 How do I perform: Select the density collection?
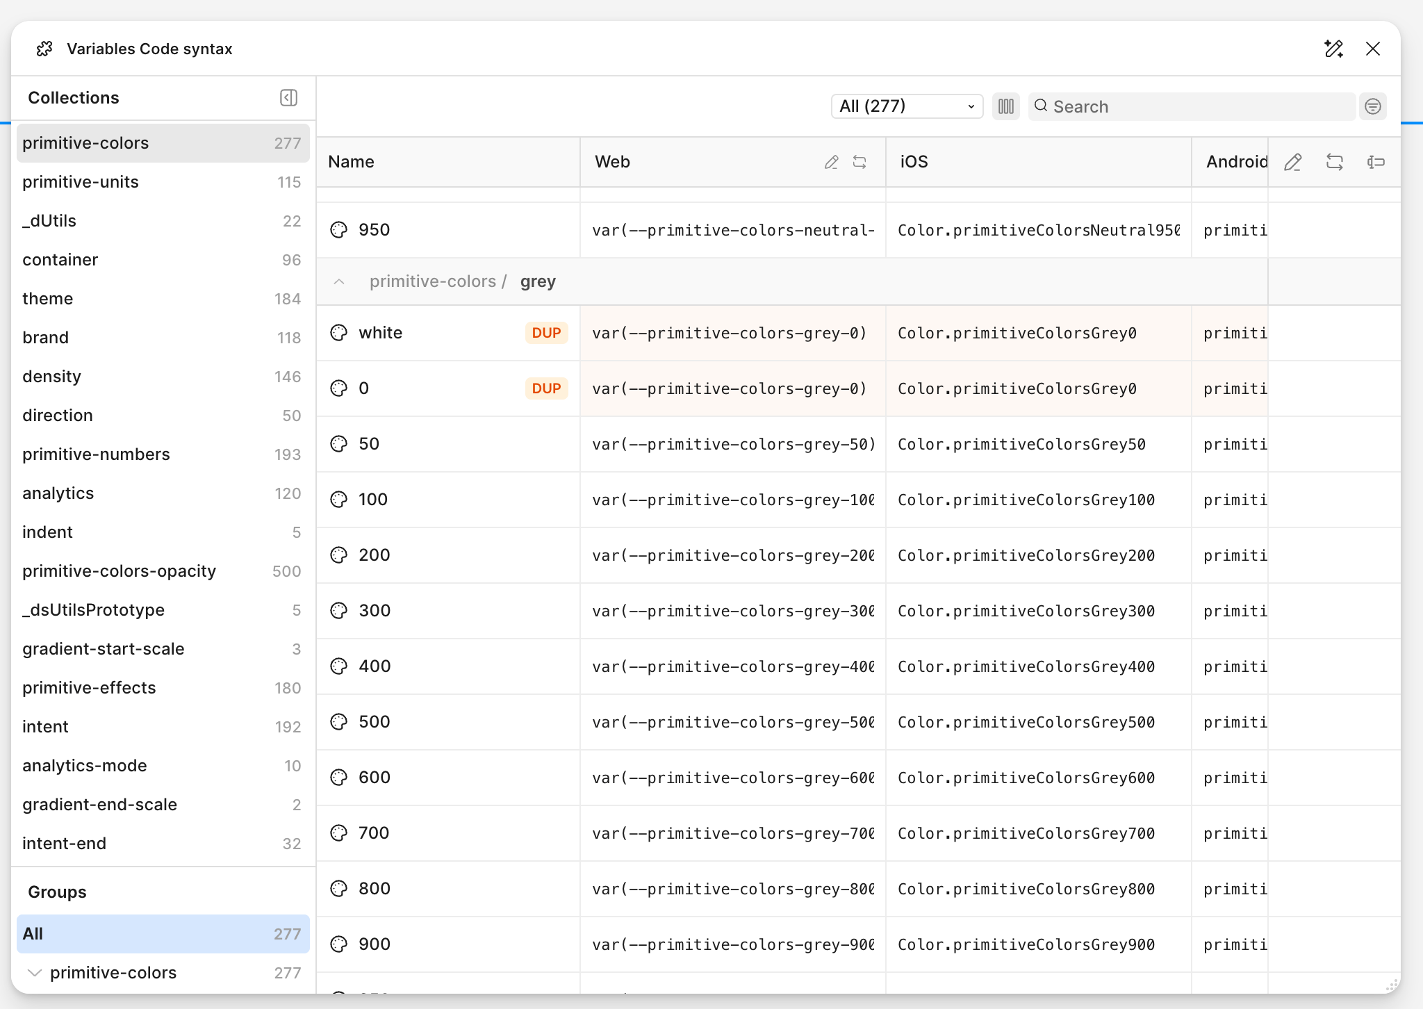coord(163,377)
